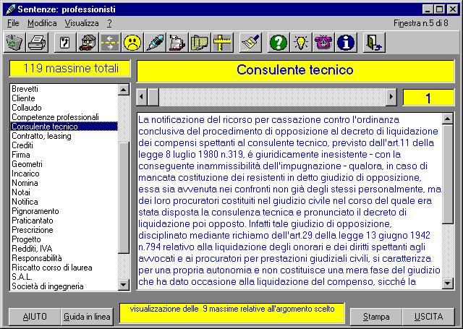Select 'Notai' in the topics list
The image size is (463, 329).
[21, 192]
